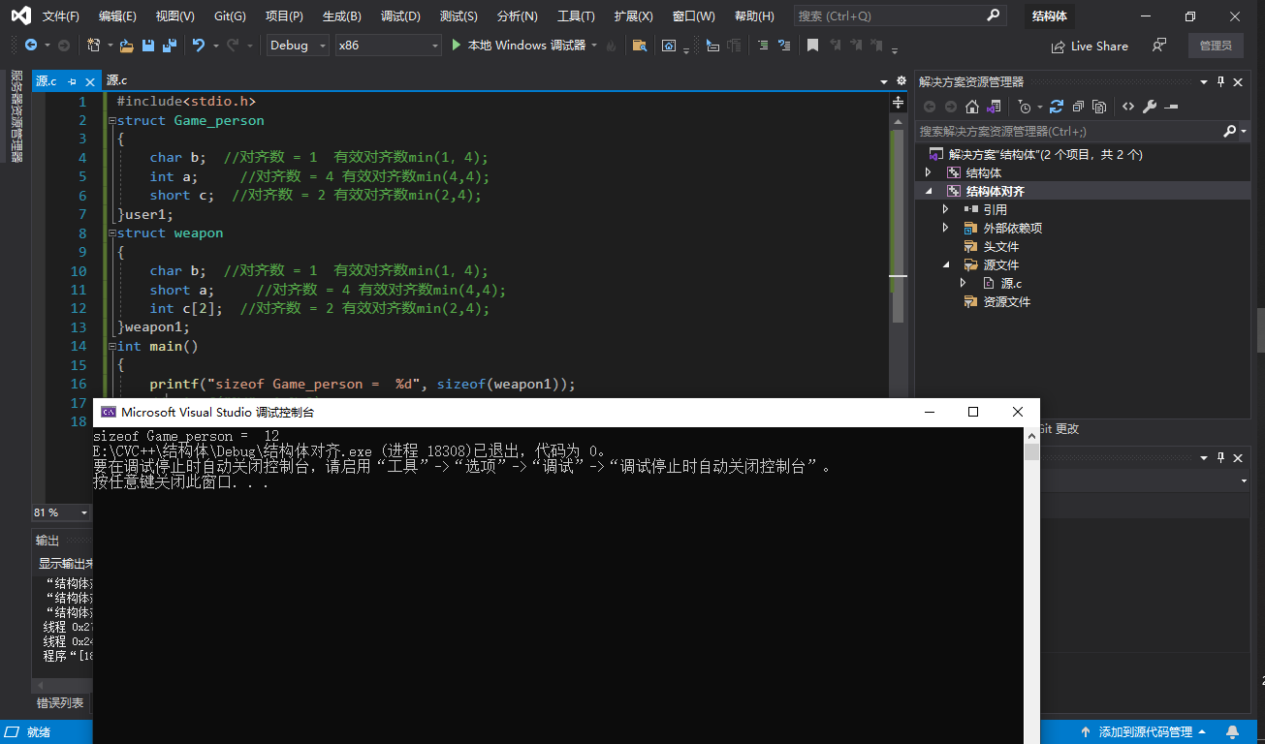Toggle a bookmark with the bookmark icon
Image resolution: width=1265 pixels, height=744 pixels.
812,46
